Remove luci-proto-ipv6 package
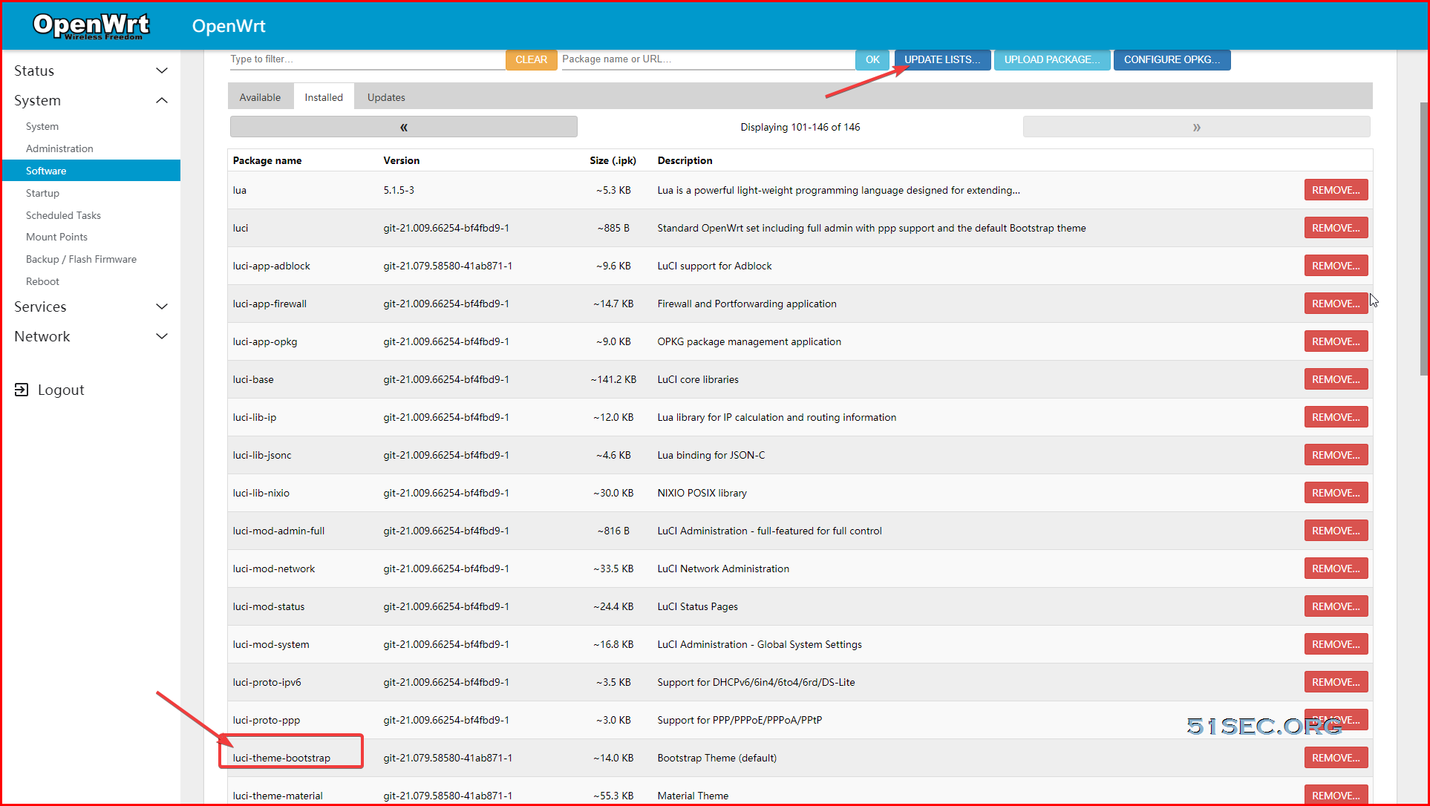 [1336, 682]
